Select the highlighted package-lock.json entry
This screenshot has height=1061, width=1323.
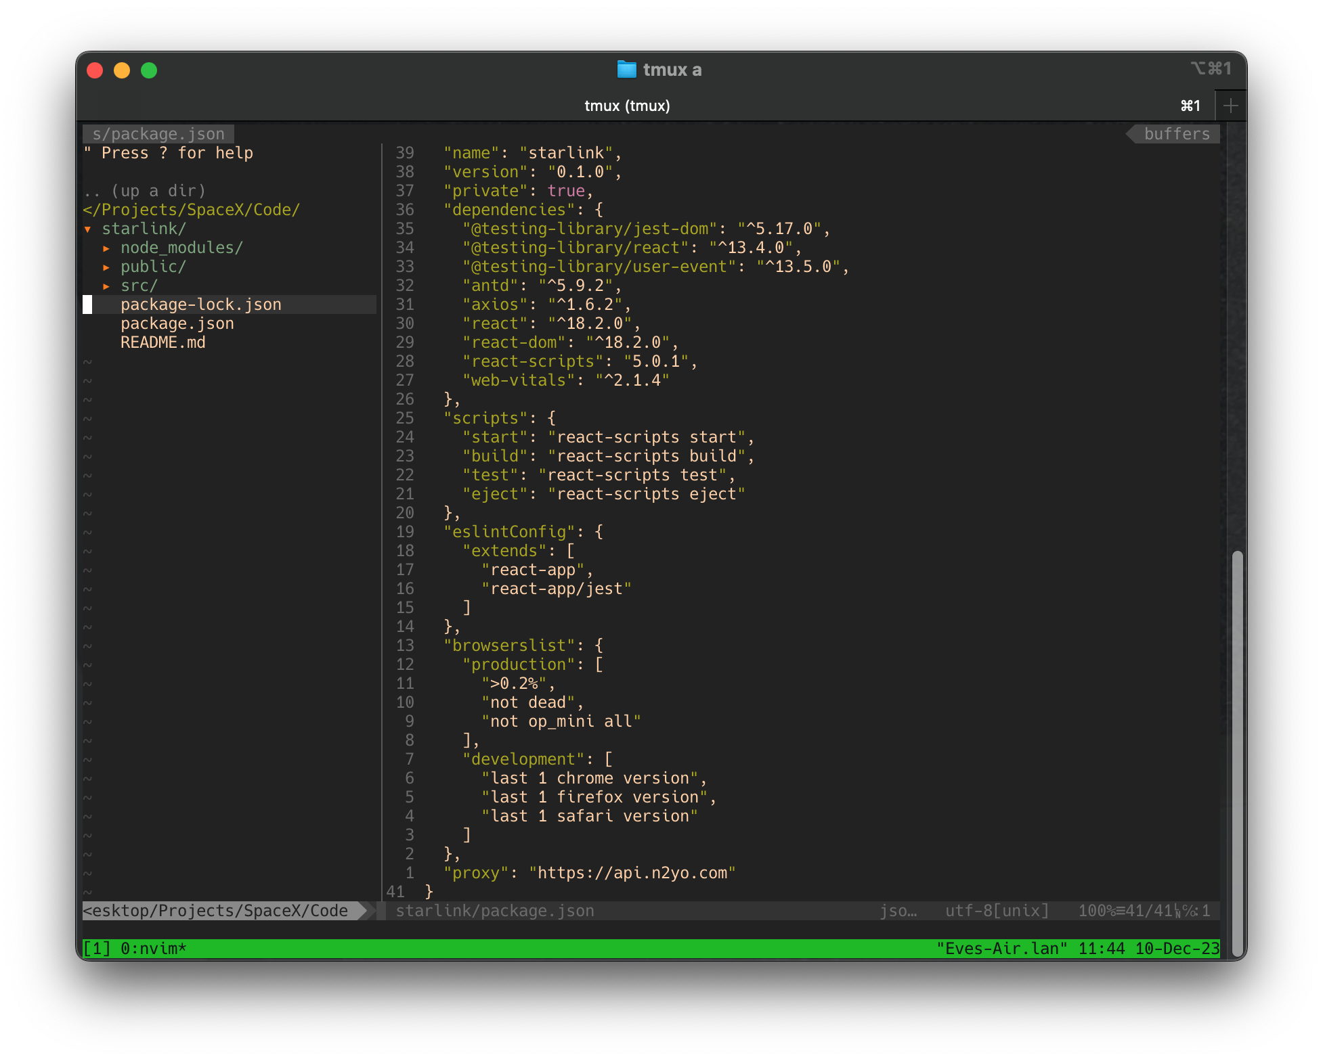[x=201, y=304]
